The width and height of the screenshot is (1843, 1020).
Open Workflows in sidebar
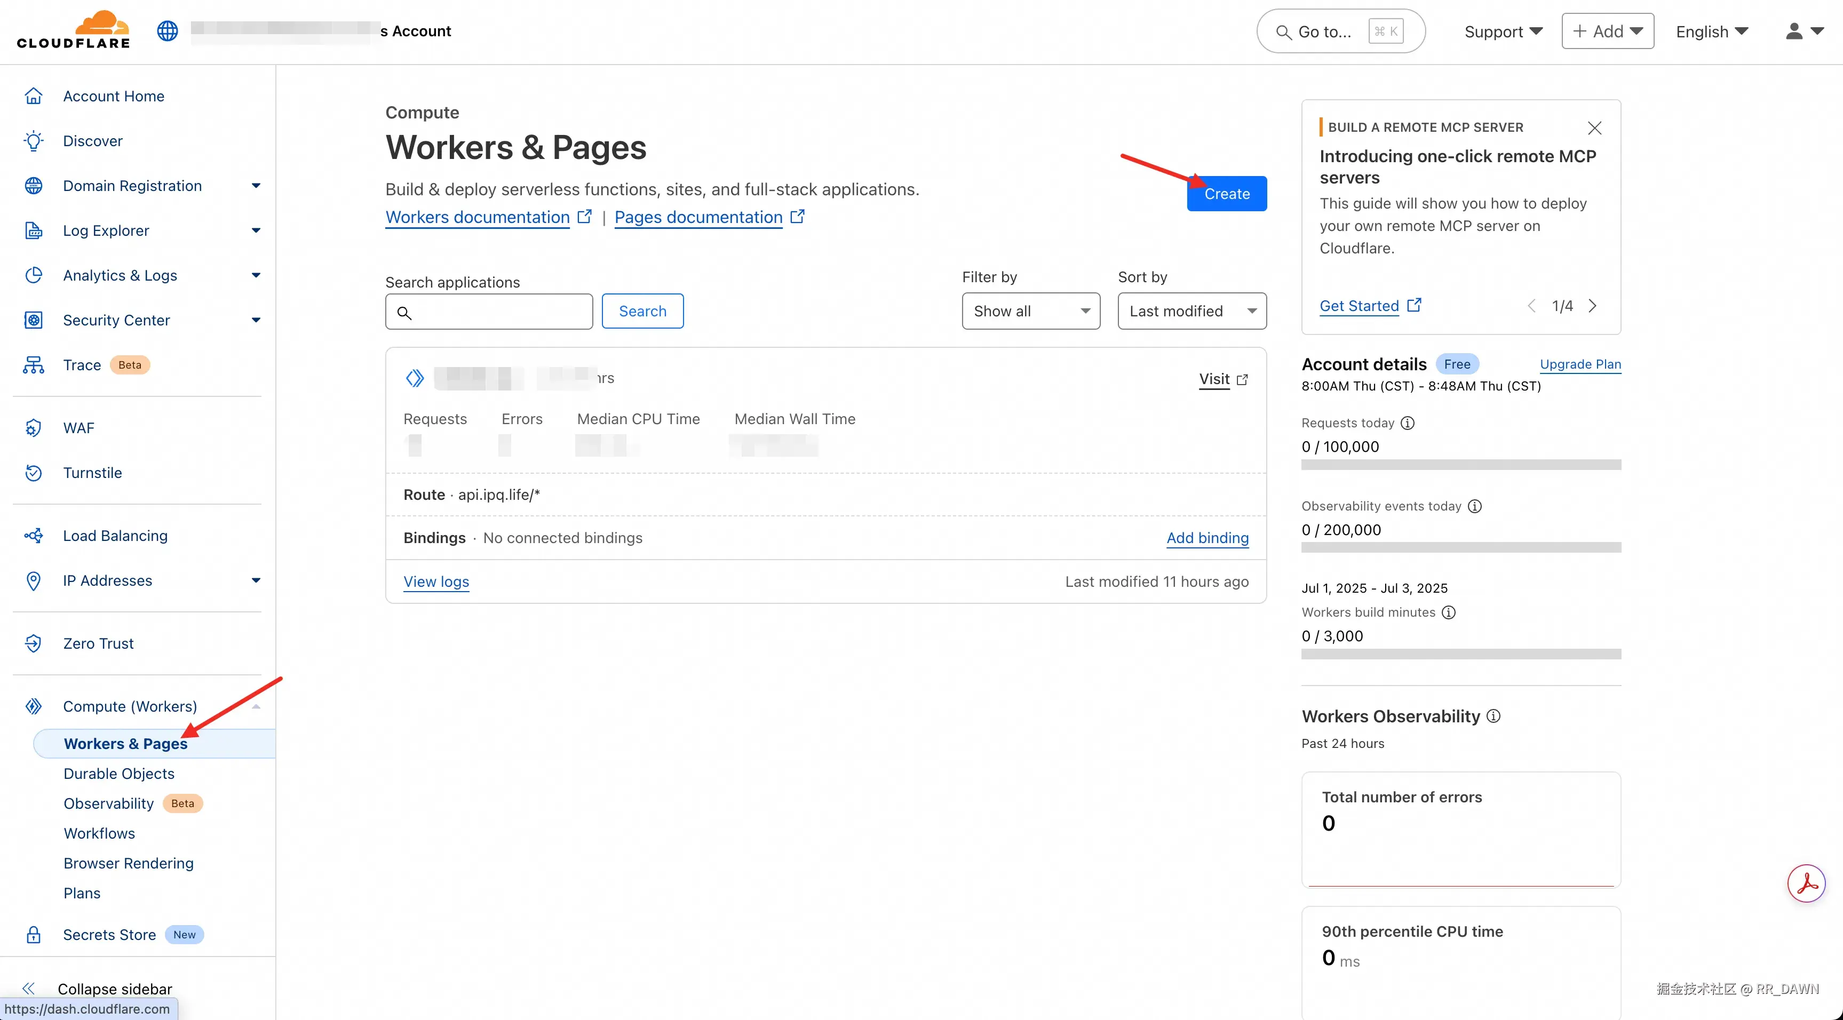99,833
